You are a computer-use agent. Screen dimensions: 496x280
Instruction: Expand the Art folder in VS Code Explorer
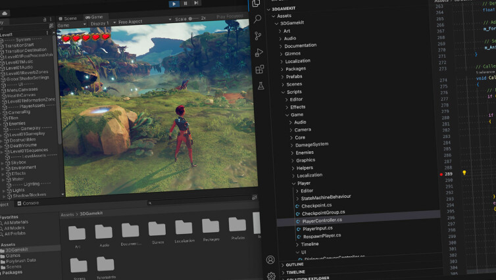280,32
